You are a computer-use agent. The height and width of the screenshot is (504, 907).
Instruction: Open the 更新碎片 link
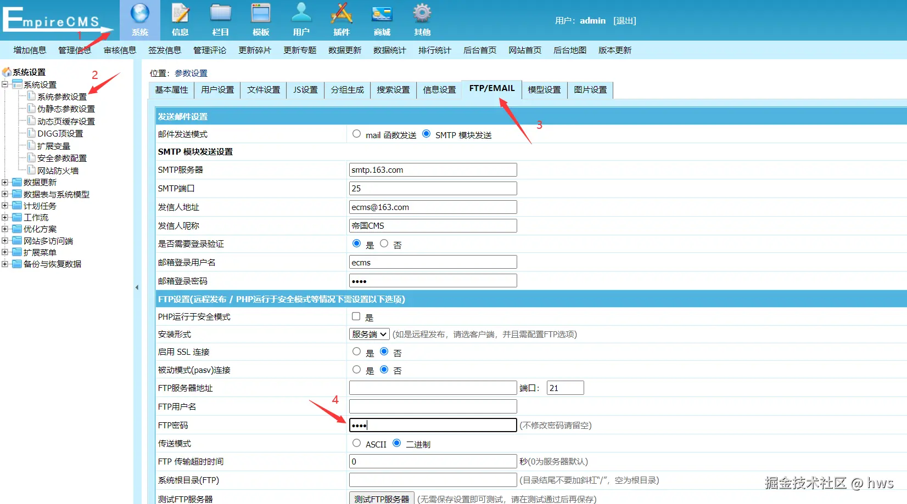point(255,50)
